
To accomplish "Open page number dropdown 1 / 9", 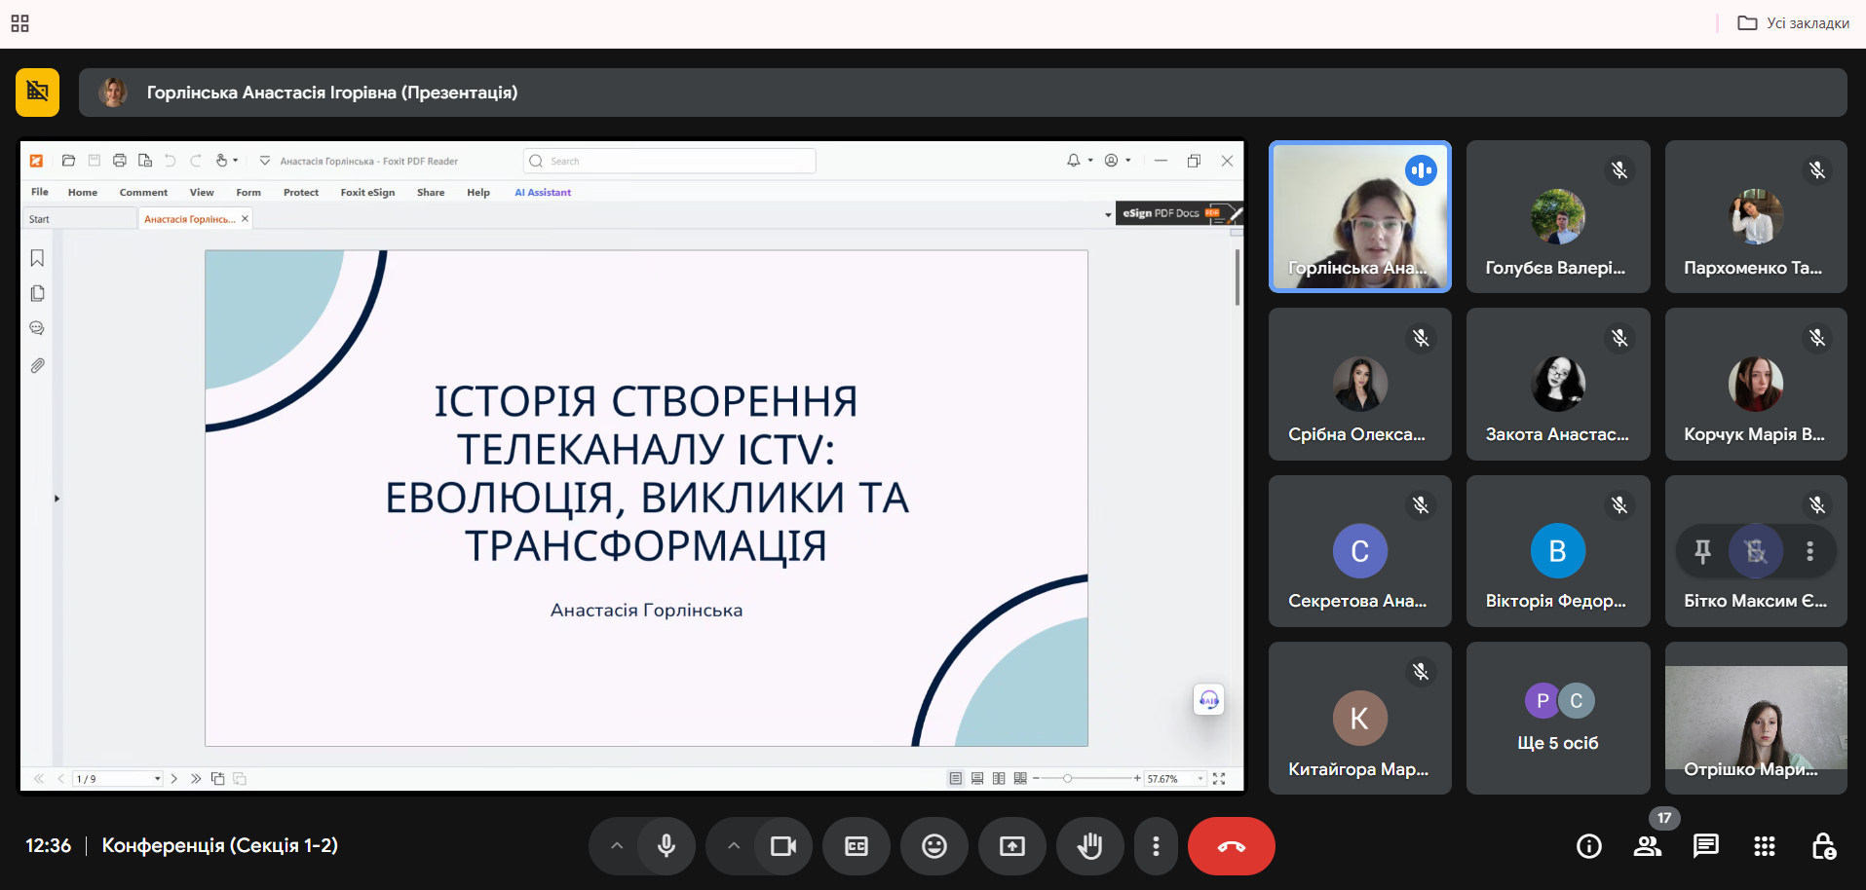I will pyautogui.click(x=157, y=779).
